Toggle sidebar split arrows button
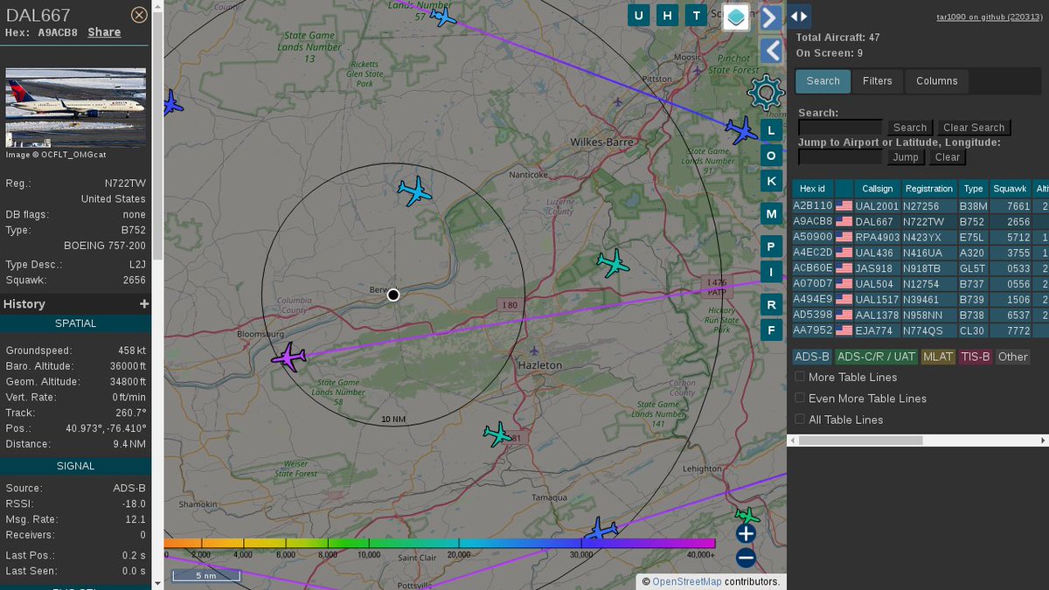1049x590 pixels. tap(800, 16)
